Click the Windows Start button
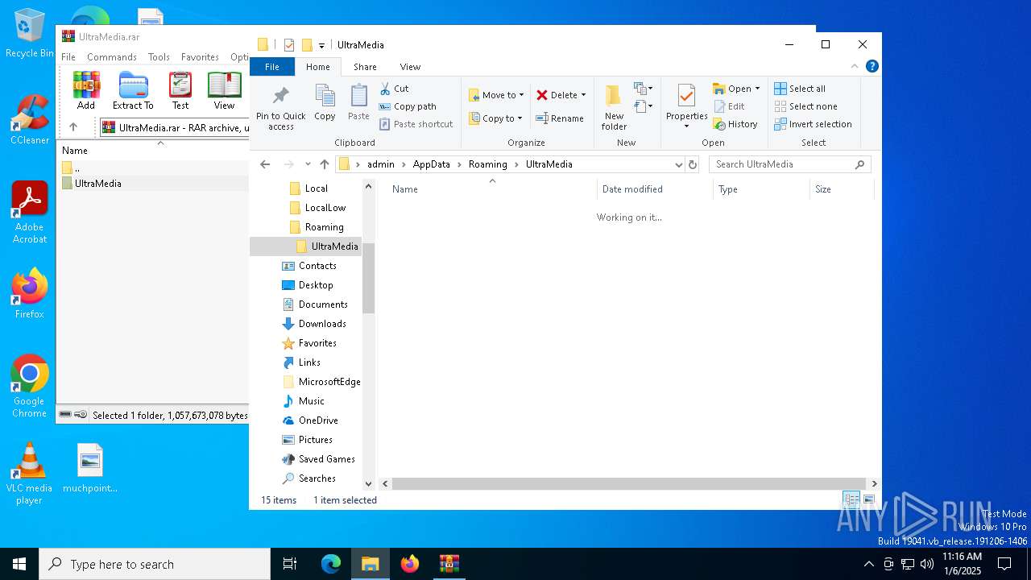 tap(19, 564)
